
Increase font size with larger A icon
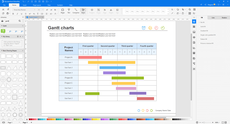[x=47, y=10]
